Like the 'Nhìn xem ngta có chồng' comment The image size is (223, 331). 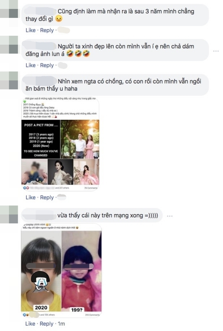pyautogui.click(x=30, y=198)
